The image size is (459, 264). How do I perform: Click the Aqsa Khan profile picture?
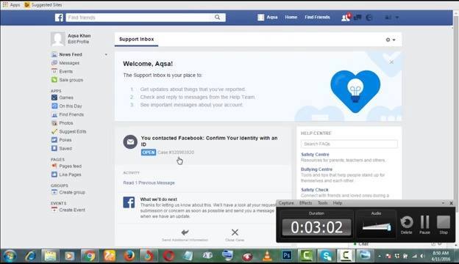click(x=57, y=39)
